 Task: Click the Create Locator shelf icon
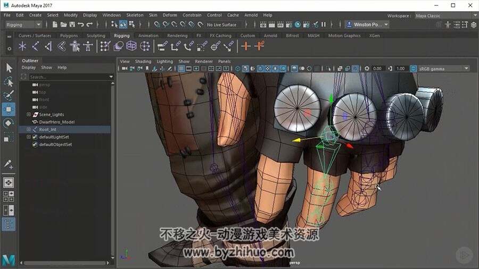pyautogui.click(x=22, y=46)
